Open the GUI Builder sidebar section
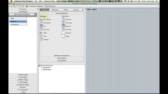Viewport: 168px width, 94px height. (23, 12)
